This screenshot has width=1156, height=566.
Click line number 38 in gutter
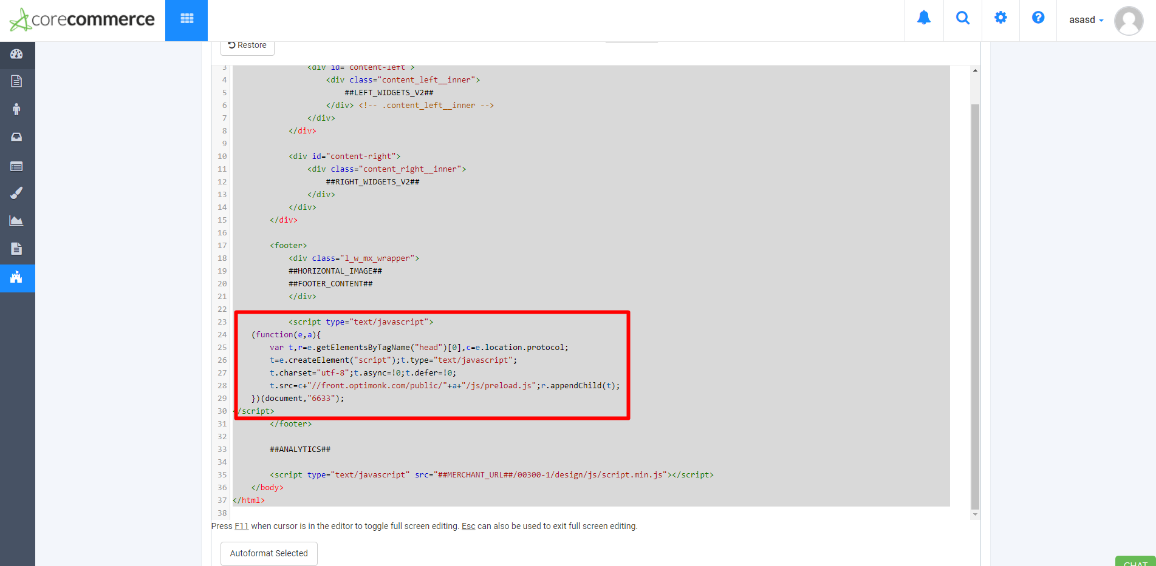pyautogui.click(x=222, y=513)
